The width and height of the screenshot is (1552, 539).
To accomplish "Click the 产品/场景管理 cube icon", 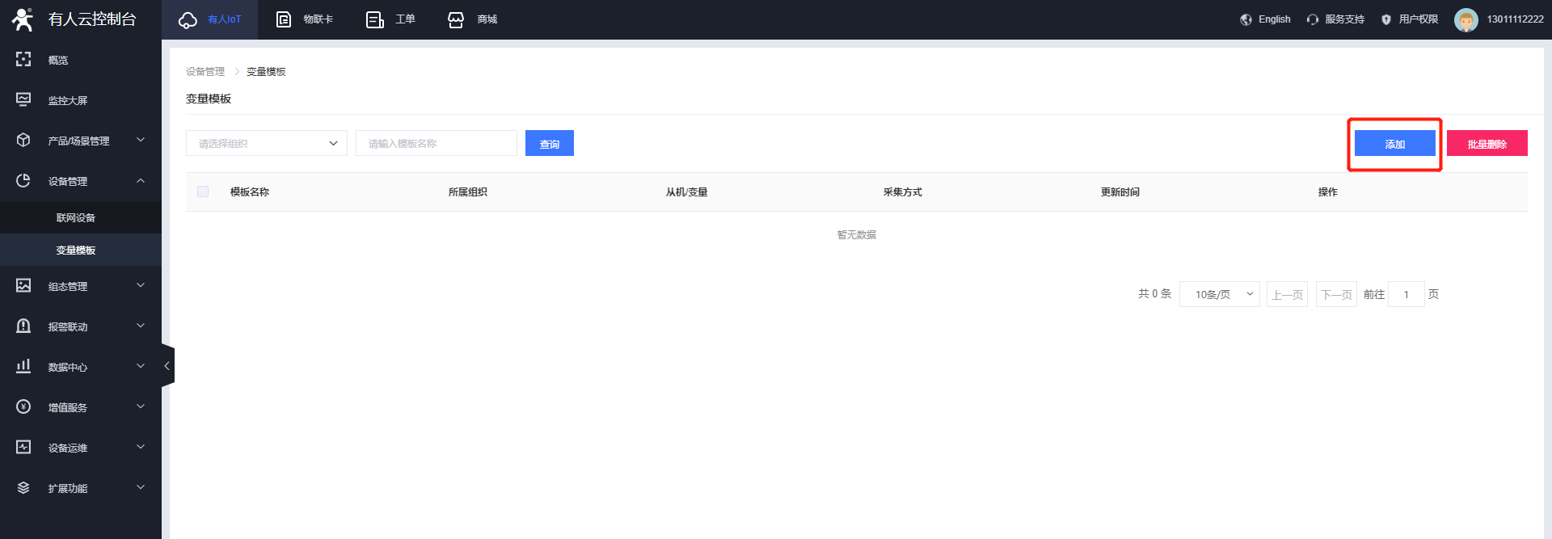I will pyautogui.click(x=23, y=140).
